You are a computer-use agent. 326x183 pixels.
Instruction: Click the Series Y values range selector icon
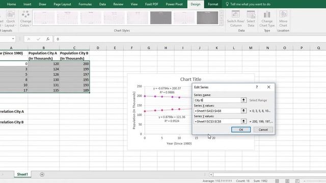click(243, 121)
